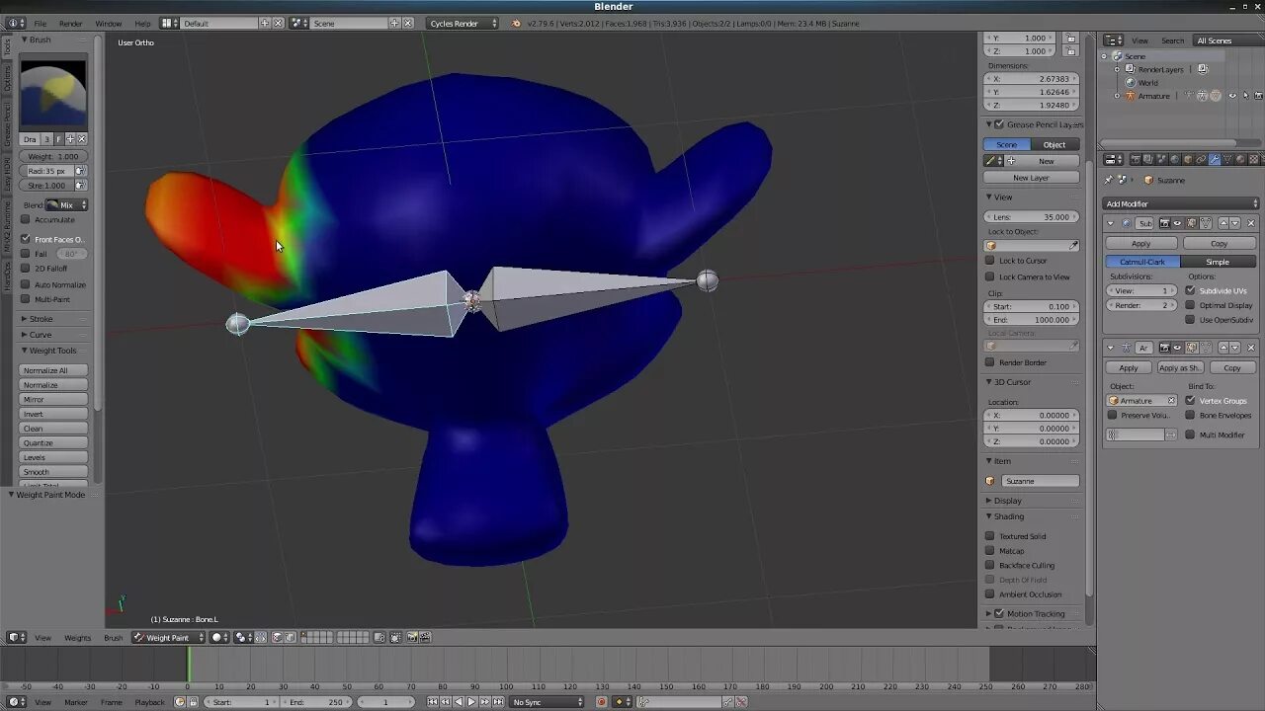Open the brush Blend Mix dropdown
Image resolution: width=1265 pixels, height=711 pixels.
(67, 205)
